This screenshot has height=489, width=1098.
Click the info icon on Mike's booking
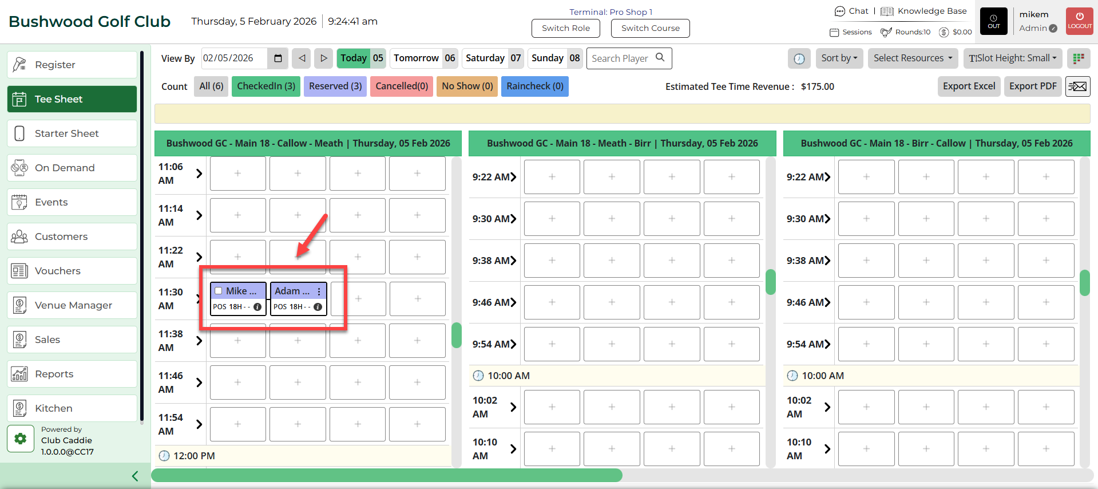257,307
